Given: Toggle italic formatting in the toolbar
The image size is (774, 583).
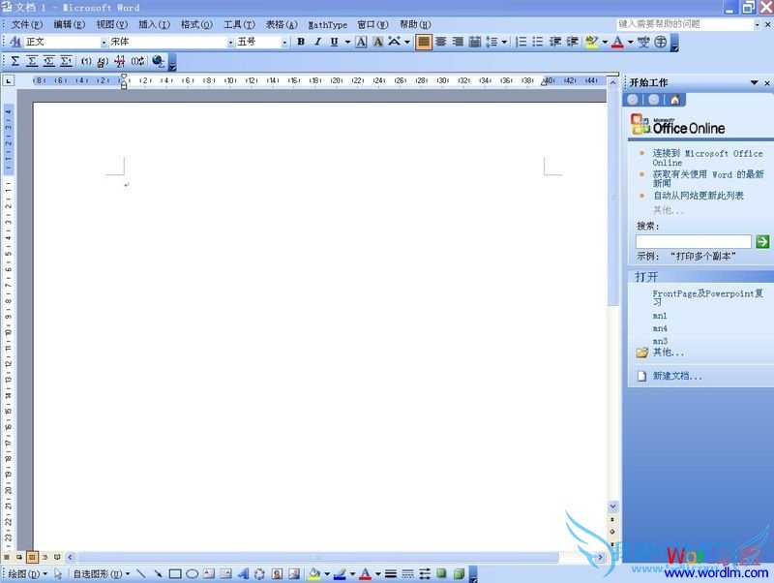Looking at the screenshot, I should pyautogui.click(x=318, y=42).
